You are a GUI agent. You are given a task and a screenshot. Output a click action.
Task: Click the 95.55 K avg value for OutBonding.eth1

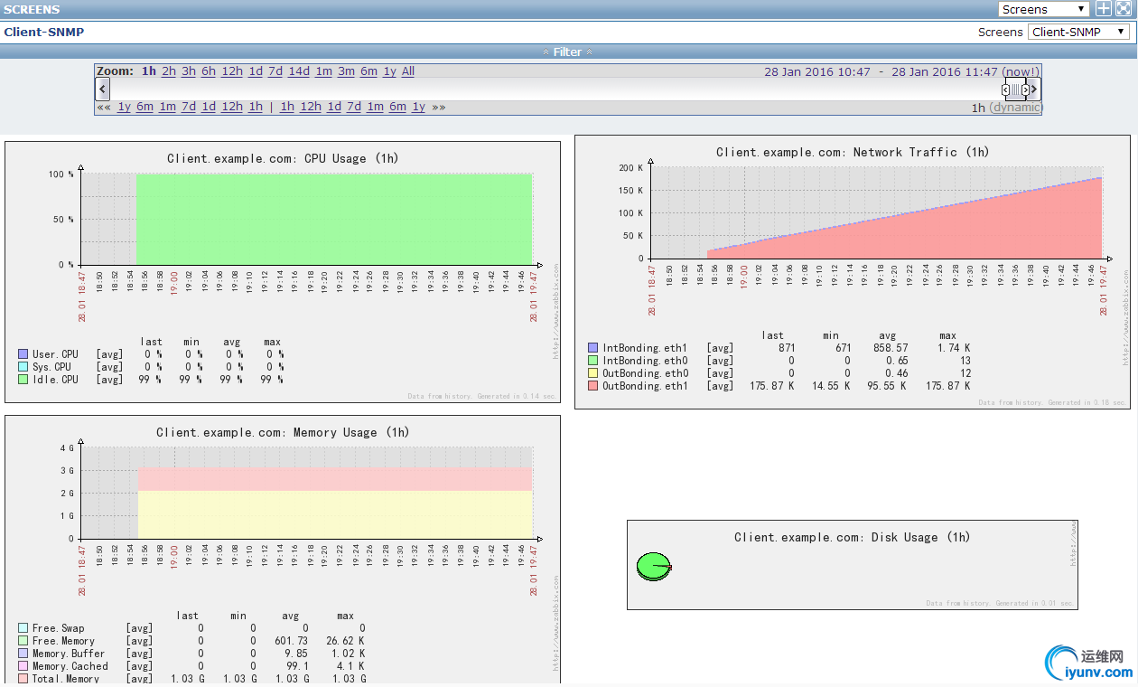click(888, 386)
